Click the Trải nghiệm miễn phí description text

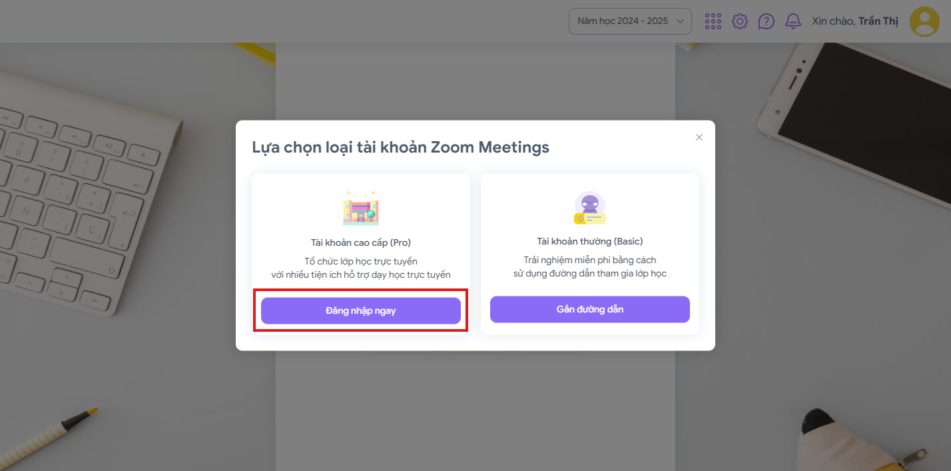point(590,260)
